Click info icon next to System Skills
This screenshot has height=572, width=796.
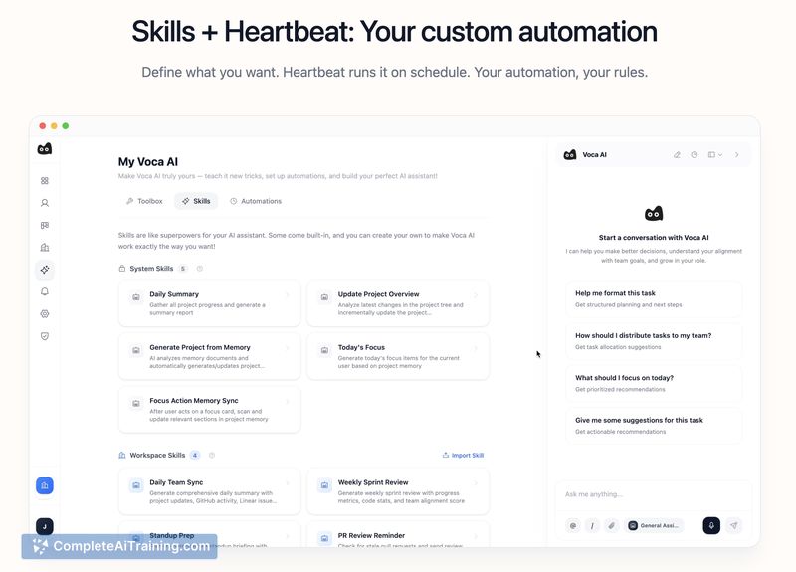click(200, 269)
